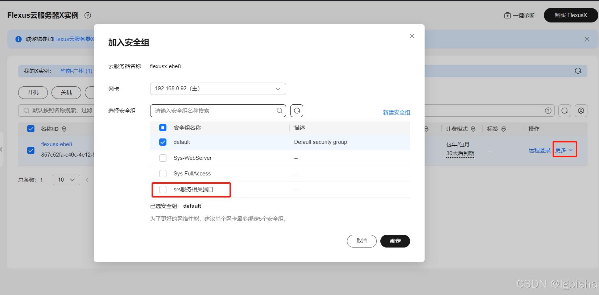Go to previous page of instances
599x295 pixels.
click(x=87, y=180)
